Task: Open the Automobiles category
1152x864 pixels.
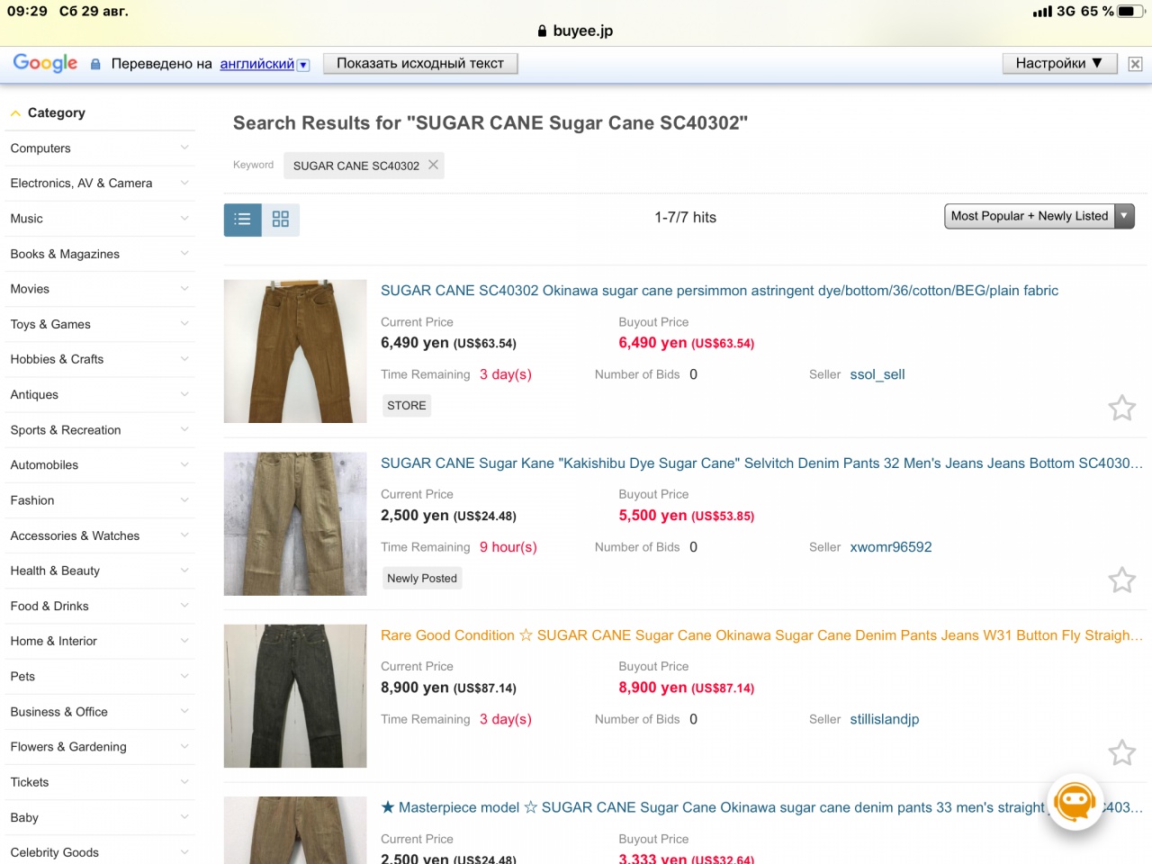Action: 100,465
